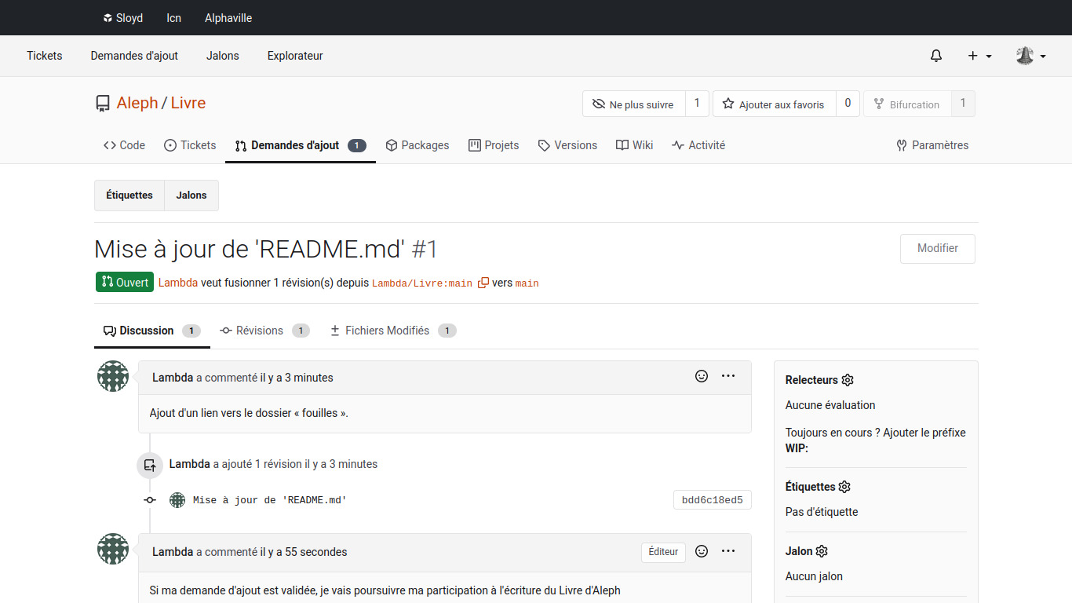Screen dimensions: 1072x603
Task: Switch to the Révisions tab
Action: 259,331
